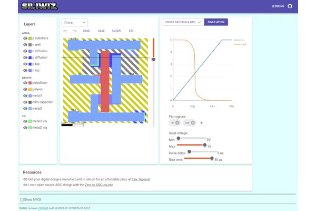Viewport: 316px width, 211px height.
Task: Open the Lessons page
Action: 278,6
